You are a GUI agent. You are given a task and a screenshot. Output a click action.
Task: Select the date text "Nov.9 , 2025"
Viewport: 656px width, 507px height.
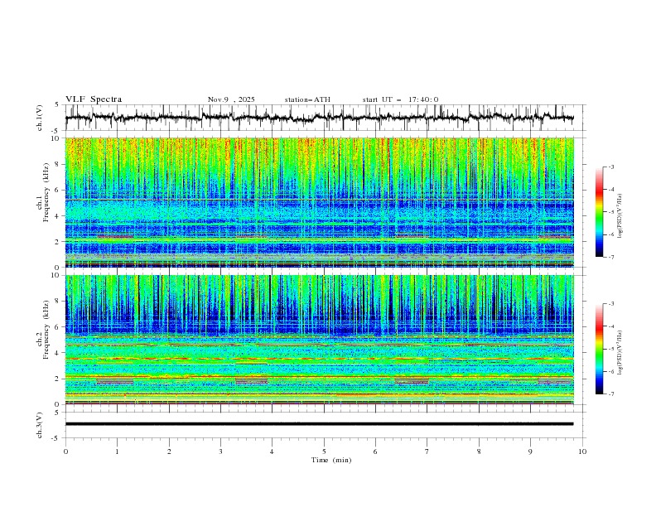click(x=231, y=99)
